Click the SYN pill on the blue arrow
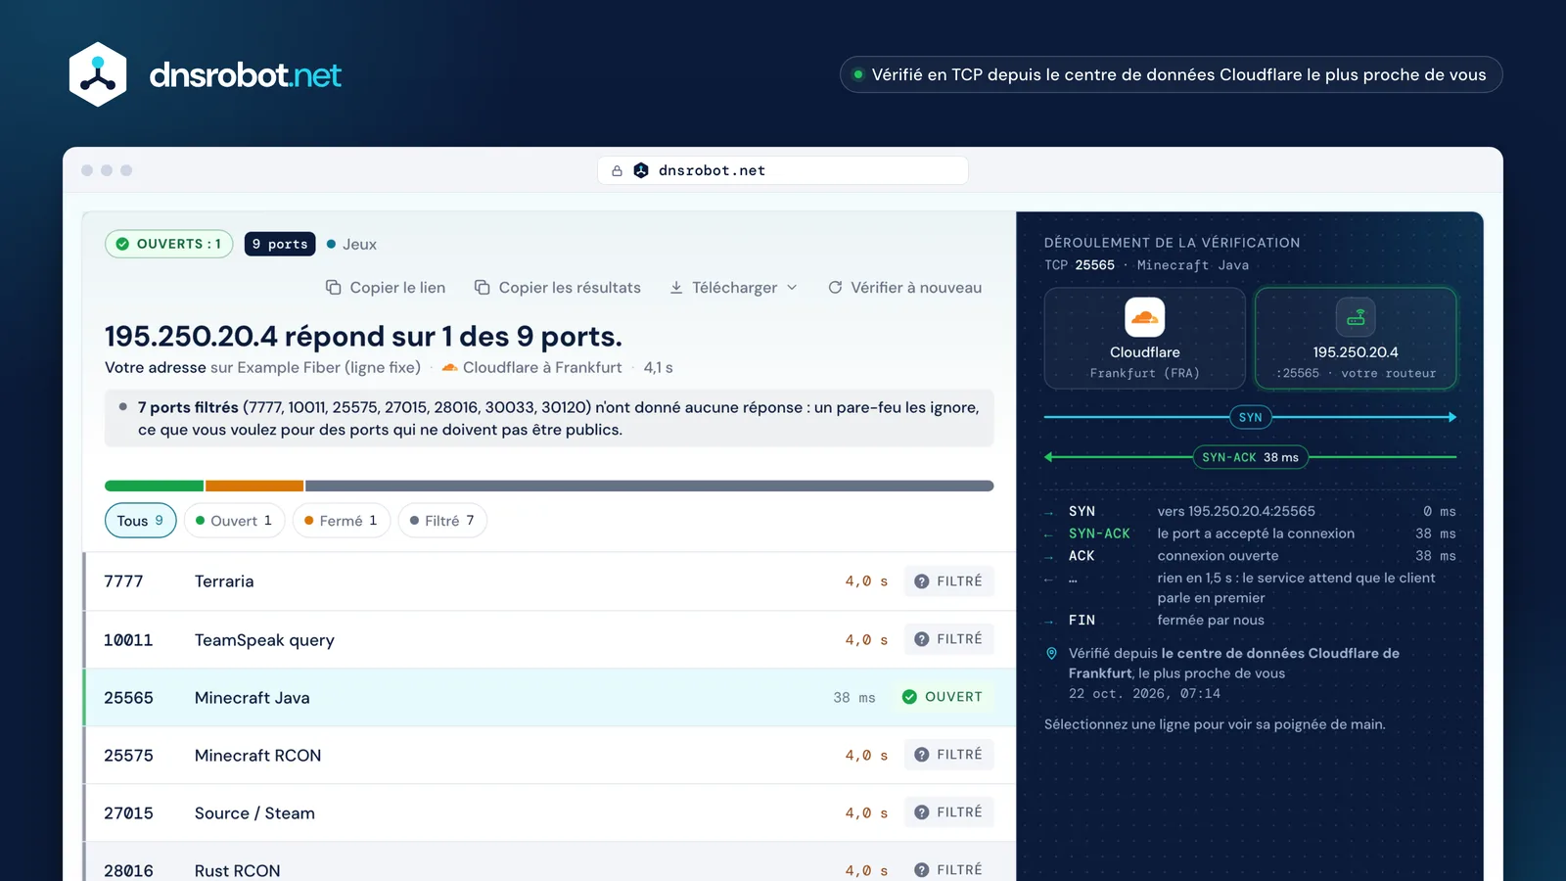This screenshot has height=881, width=1566. (x=1250, y=417)
